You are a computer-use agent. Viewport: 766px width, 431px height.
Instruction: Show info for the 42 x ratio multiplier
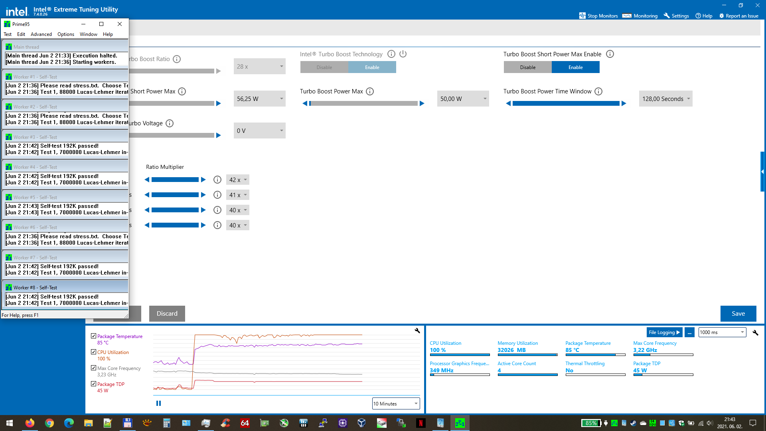click(217, 180)
